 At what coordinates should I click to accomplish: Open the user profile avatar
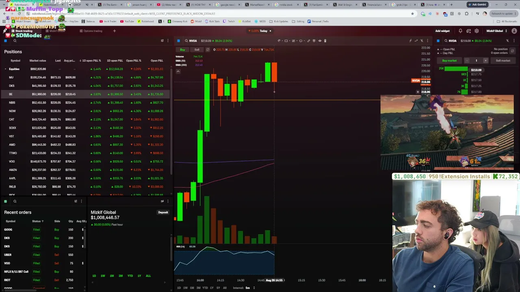click(x=514, y=31)
